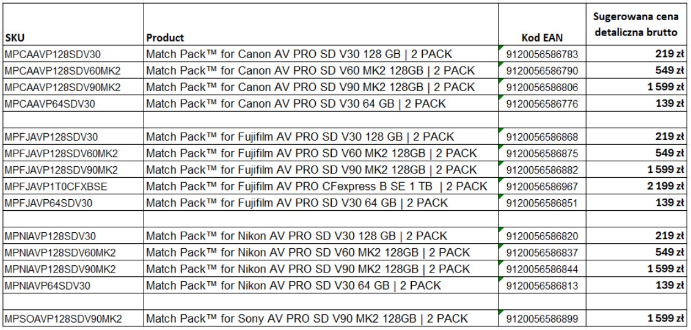Image resolution: width=691 pixels, height=330 pixels.
Task: Select the Fujifilm CFexpress B SE 1 TB cell
Action: (321, 186)
